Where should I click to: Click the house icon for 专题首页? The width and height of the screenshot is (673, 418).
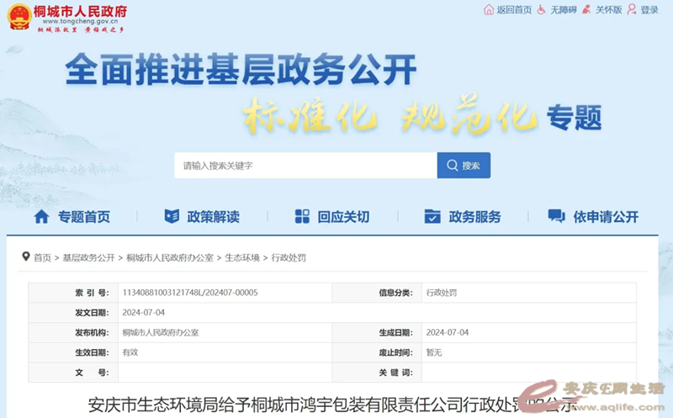click(x=41, y=216)
